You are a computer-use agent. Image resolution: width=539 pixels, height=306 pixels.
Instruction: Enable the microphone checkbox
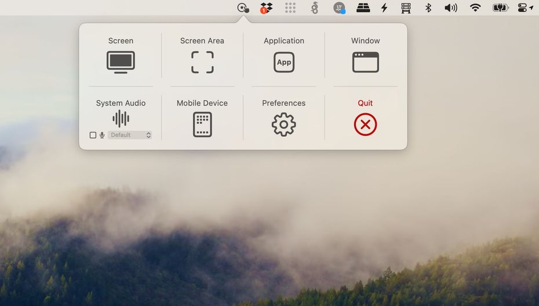(93, 135)
